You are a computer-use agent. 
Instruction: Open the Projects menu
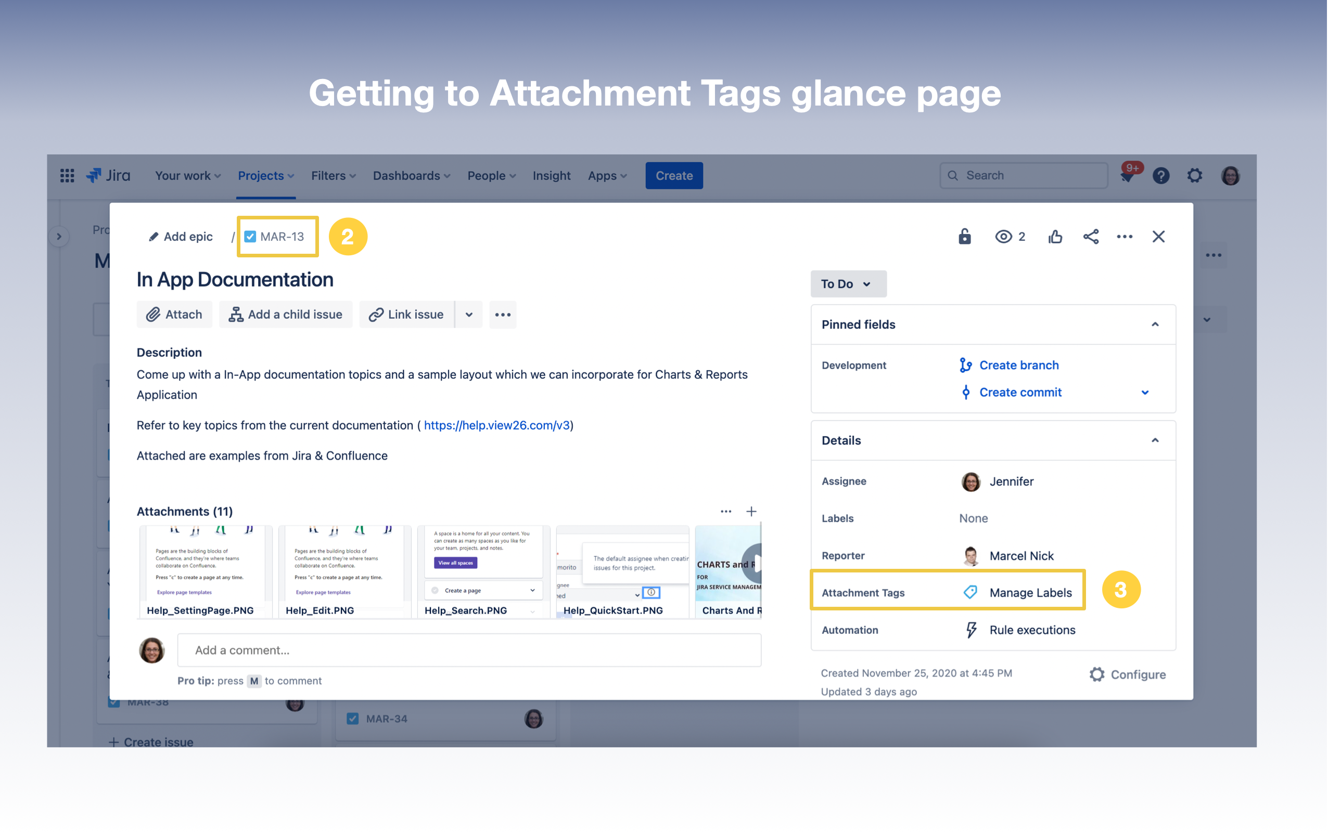coord(265,175)
